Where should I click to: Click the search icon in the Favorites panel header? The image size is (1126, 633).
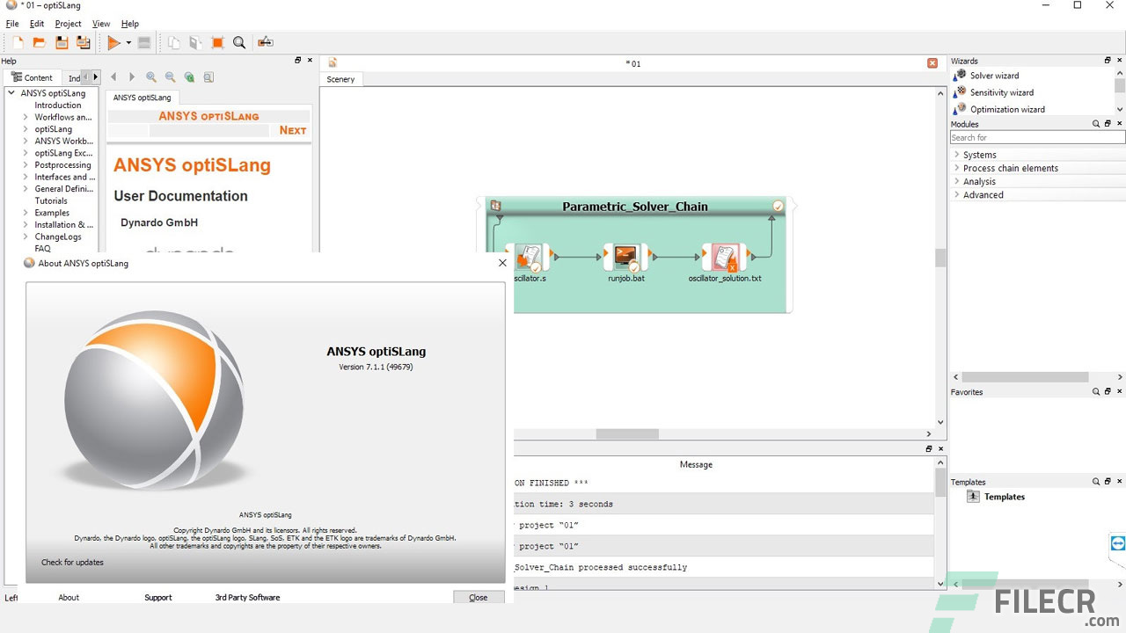[1096, 392]
